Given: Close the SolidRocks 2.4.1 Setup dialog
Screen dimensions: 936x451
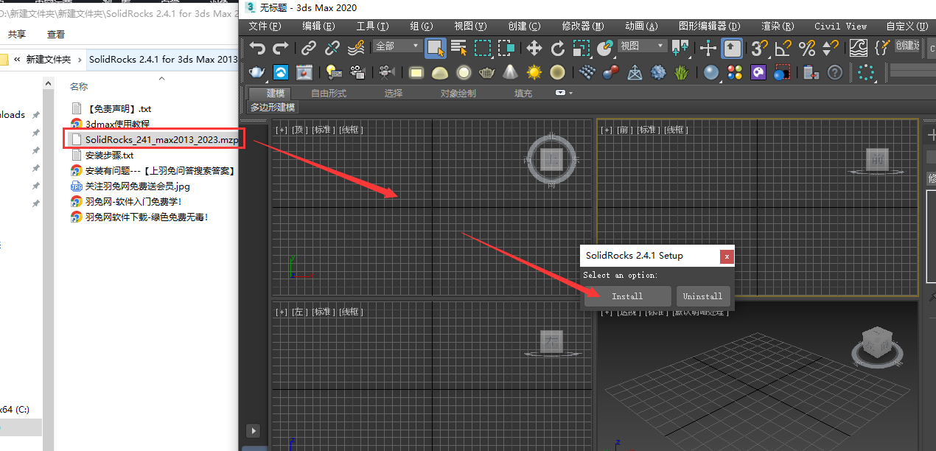Looking at the screenshot, I should pos(727,256).
